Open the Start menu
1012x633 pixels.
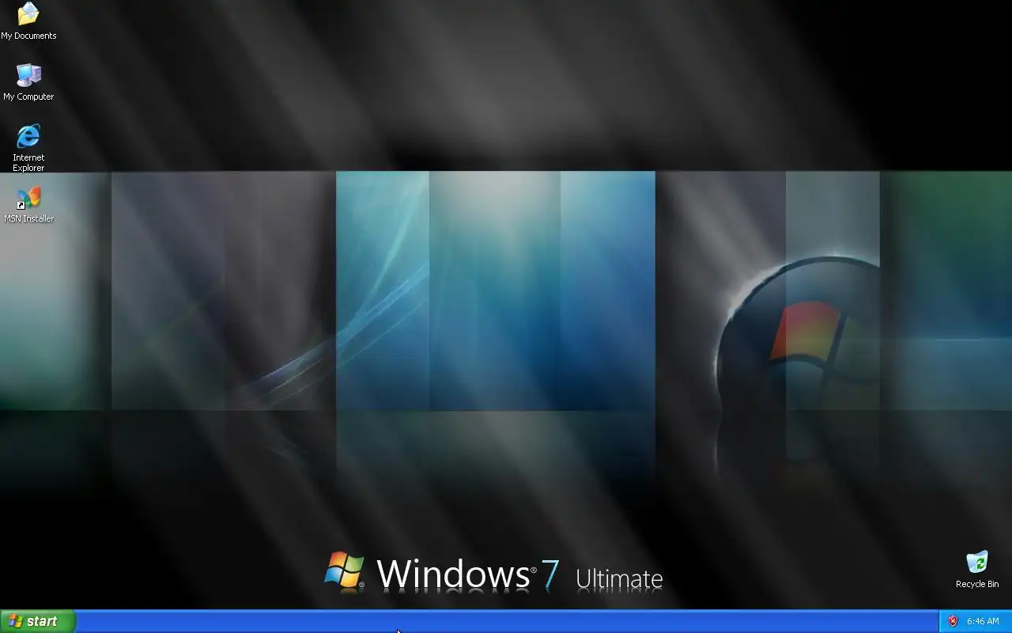pos(37,621)
